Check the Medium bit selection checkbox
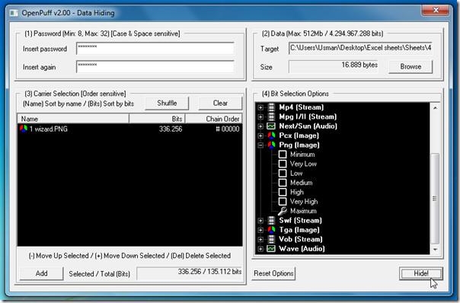This screenshot has width=460, height=303. point(283,183)
